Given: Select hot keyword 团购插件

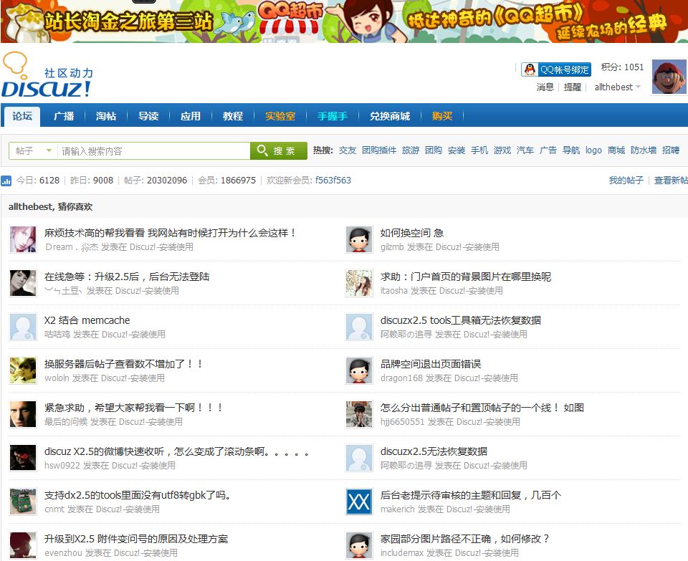Looking at the screenshot, I should point(379,150).
